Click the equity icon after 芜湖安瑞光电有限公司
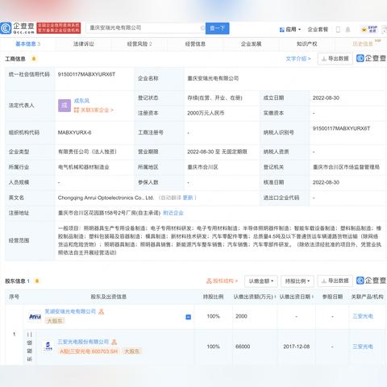The height and width of the screenshot is (387, 387). click(102, 312)
